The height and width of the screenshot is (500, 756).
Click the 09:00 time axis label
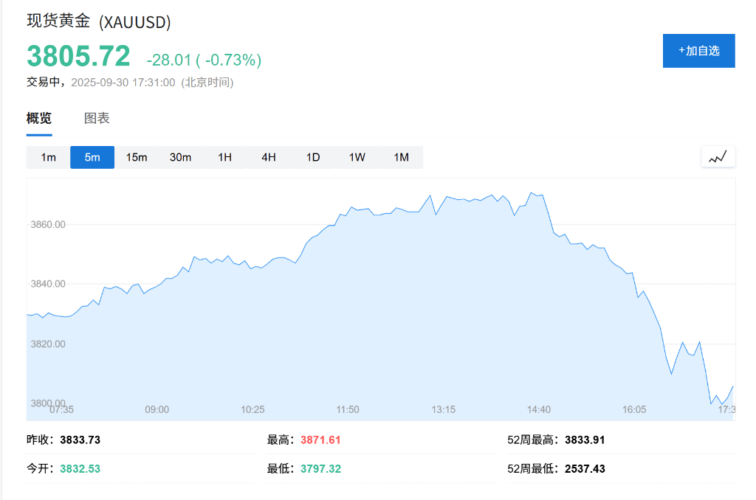click(157, 409)
